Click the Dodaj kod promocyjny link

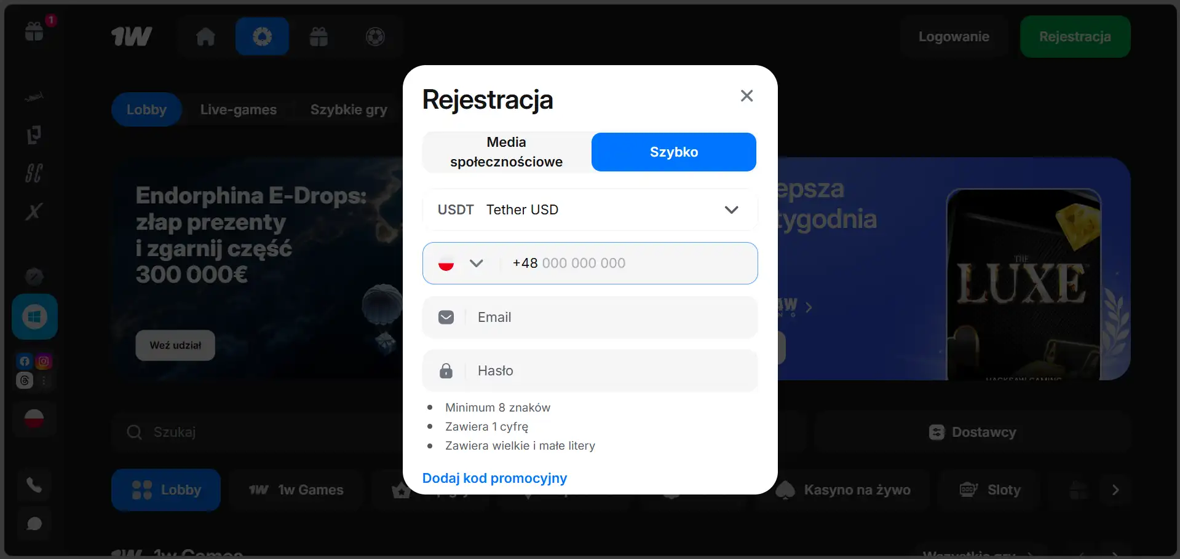coord(494,478)
